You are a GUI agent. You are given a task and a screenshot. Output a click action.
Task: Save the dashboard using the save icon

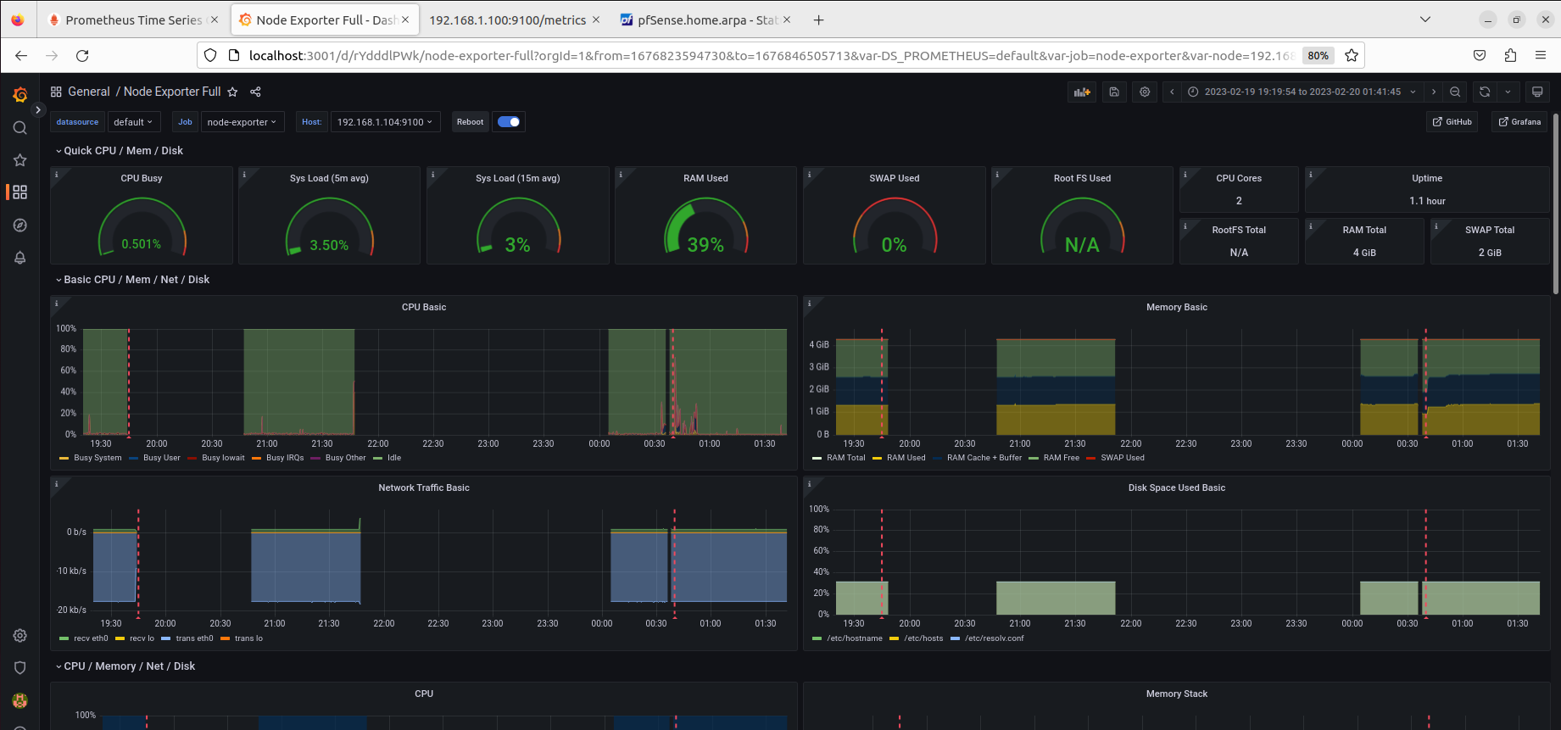pos(1114,92)
